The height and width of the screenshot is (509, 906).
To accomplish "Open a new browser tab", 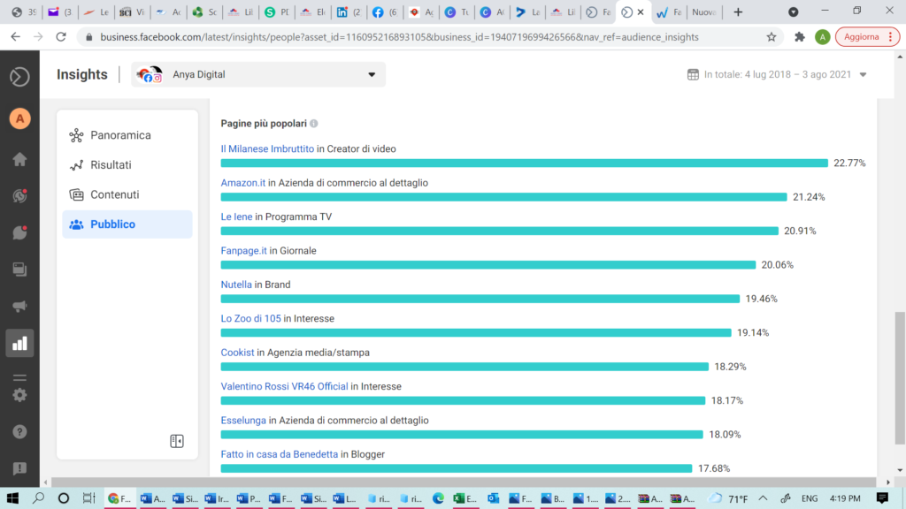I will click(x=738, y=12).
